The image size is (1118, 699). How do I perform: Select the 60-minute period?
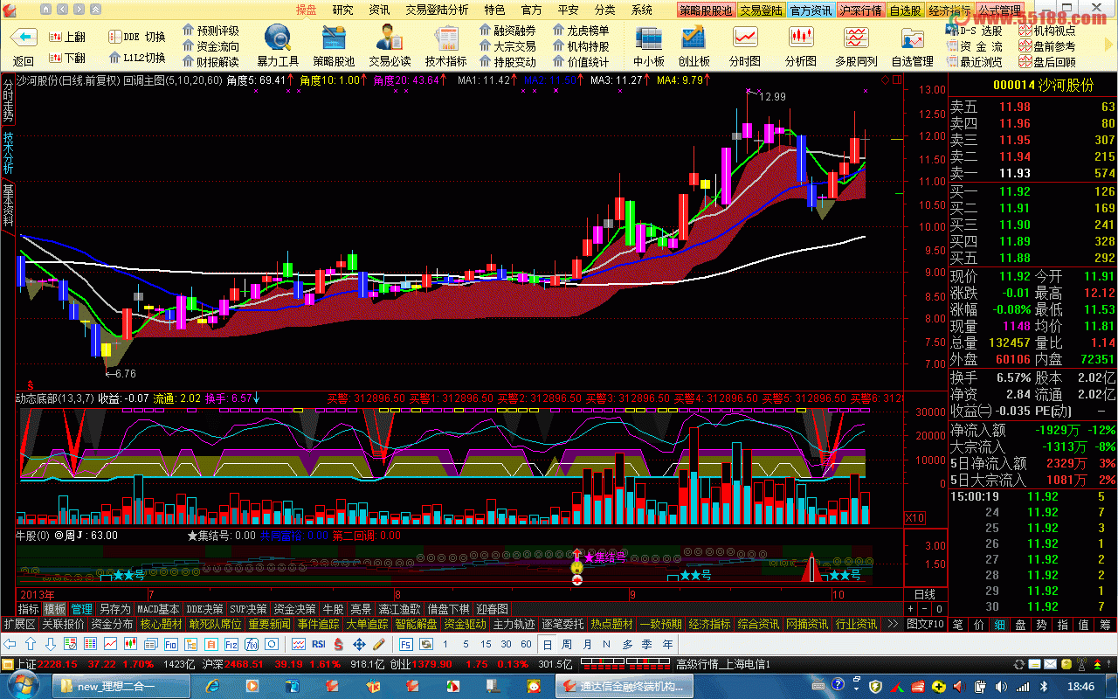point(526,644)
